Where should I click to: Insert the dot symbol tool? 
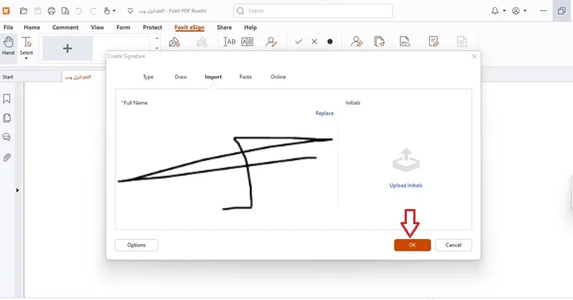(x=330, y=42)
